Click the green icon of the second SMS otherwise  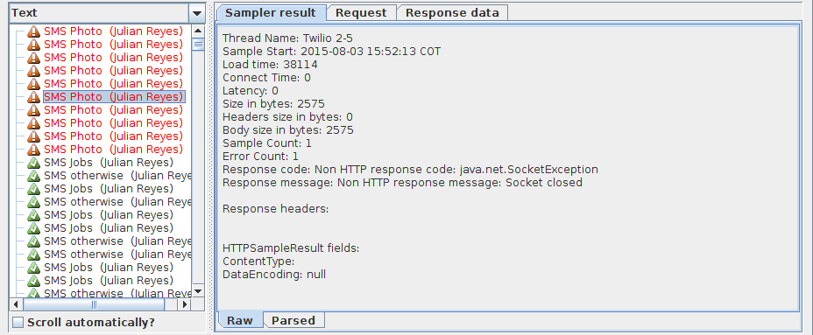[33, 202]
